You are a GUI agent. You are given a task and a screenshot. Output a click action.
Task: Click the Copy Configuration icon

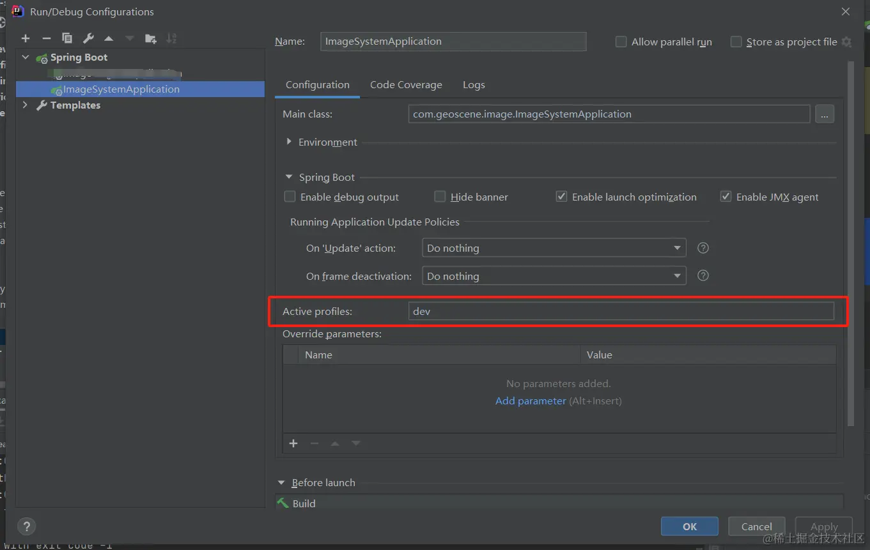(67, 39)
